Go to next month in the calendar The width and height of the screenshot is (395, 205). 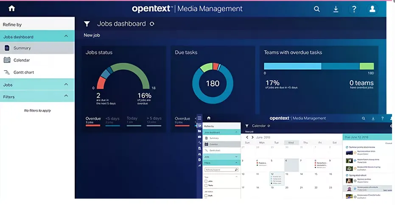click(252, 137)
